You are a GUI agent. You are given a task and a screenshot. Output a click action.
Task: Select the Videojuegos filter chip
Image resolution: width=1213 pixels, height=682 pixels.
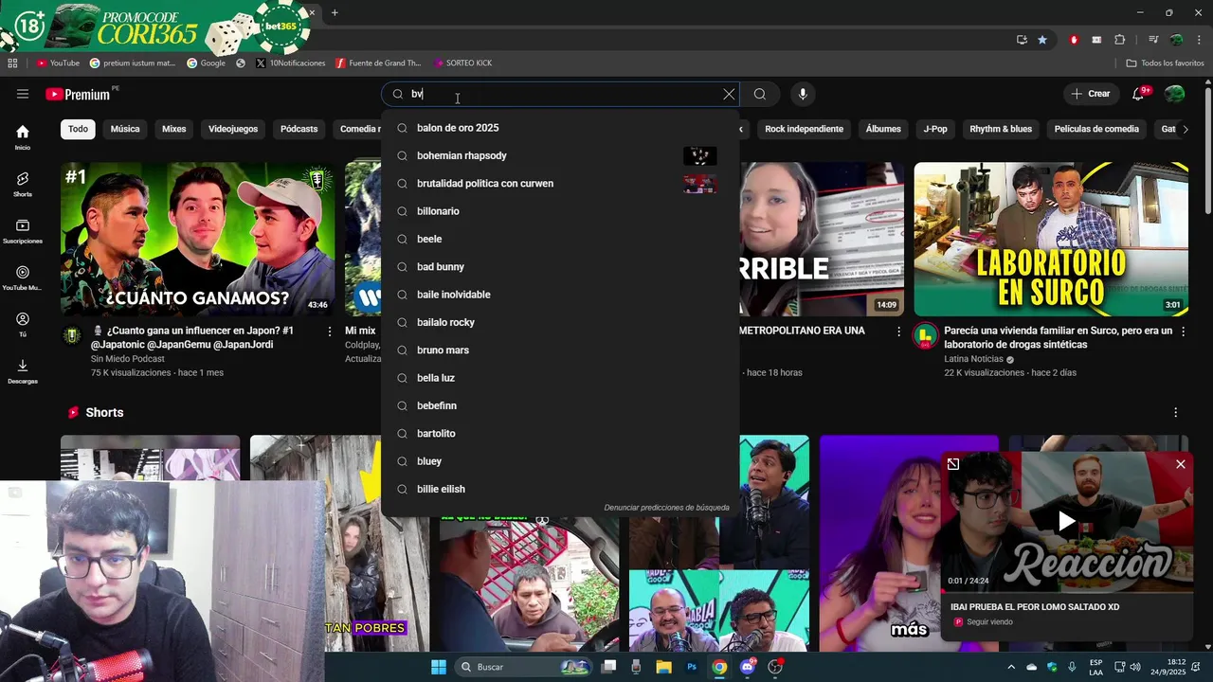tap(233, 129)
